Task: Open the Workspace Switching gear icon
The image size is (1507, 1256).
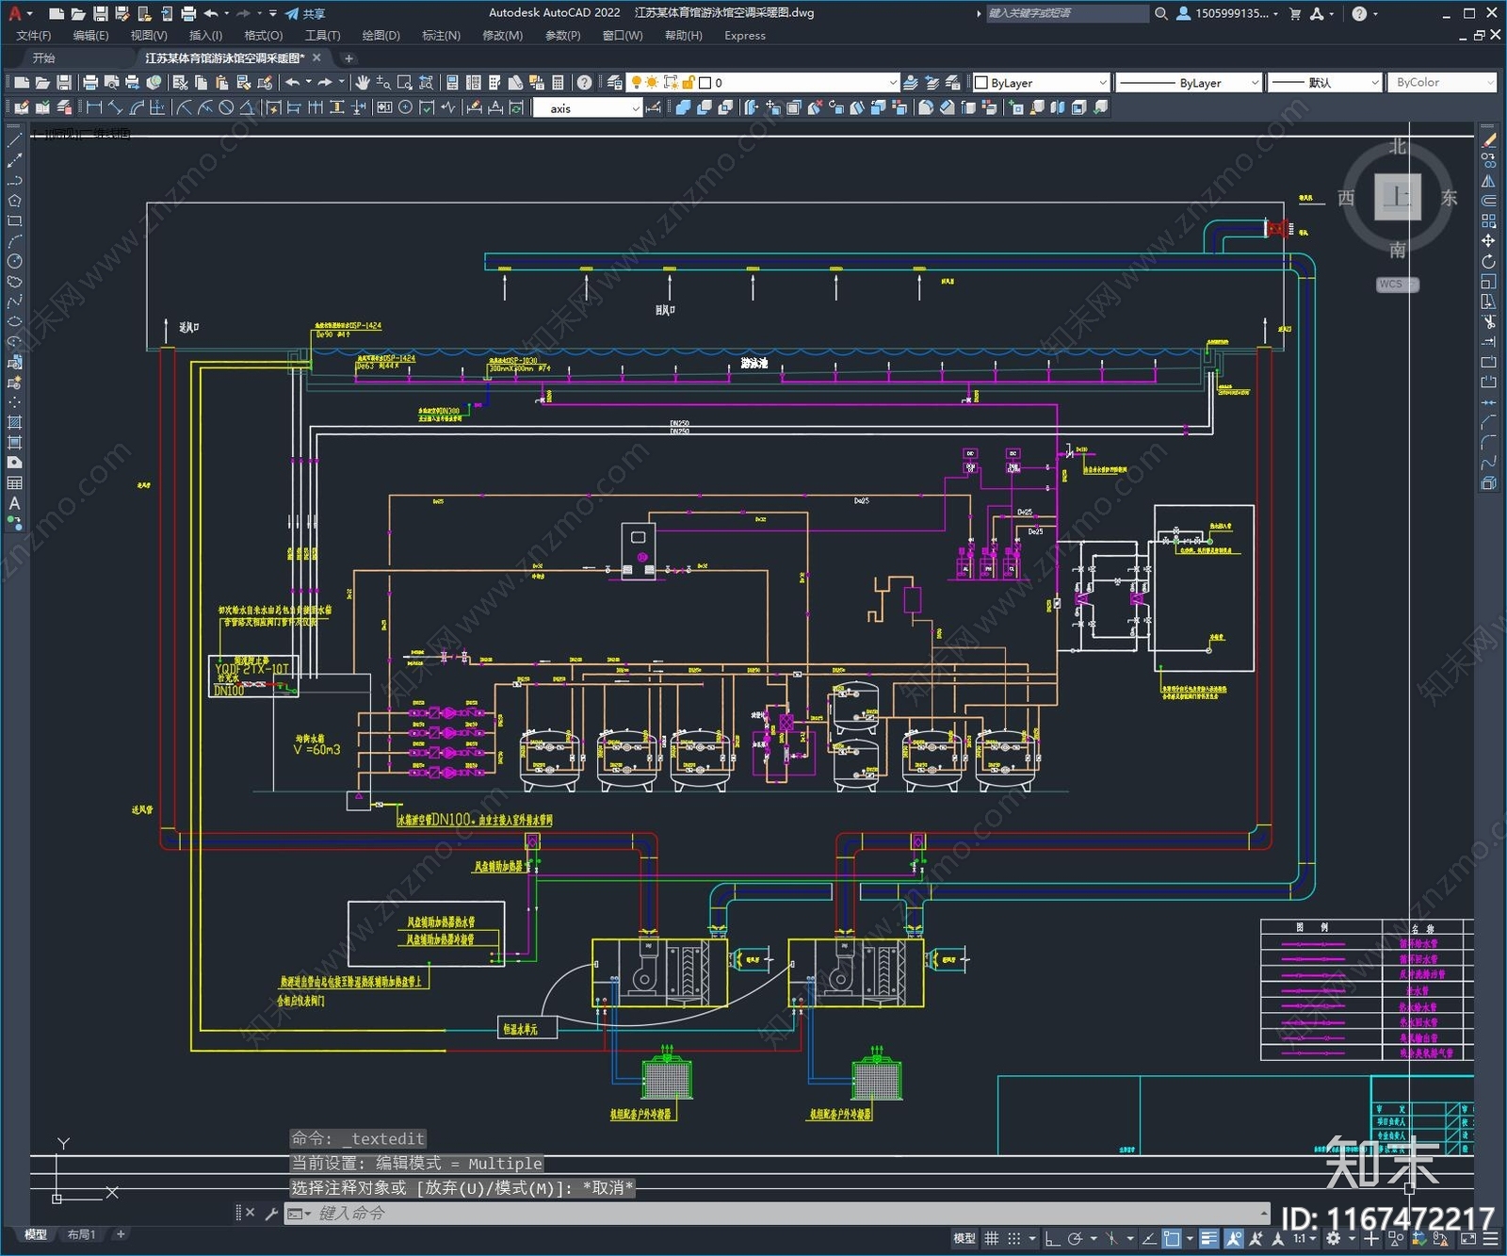Action: [x=1334, y=1239]
